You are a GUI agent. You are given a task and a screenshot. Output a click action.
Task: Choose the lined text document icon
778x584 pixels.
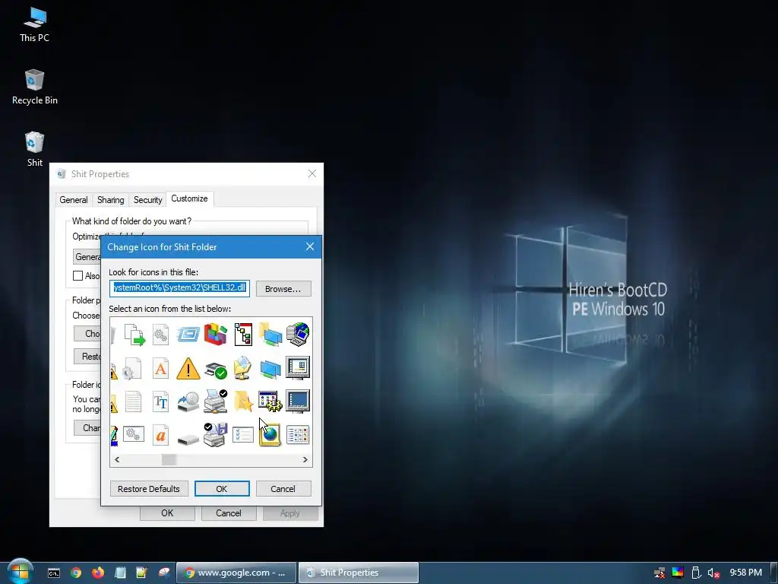[x=133, y=401]
